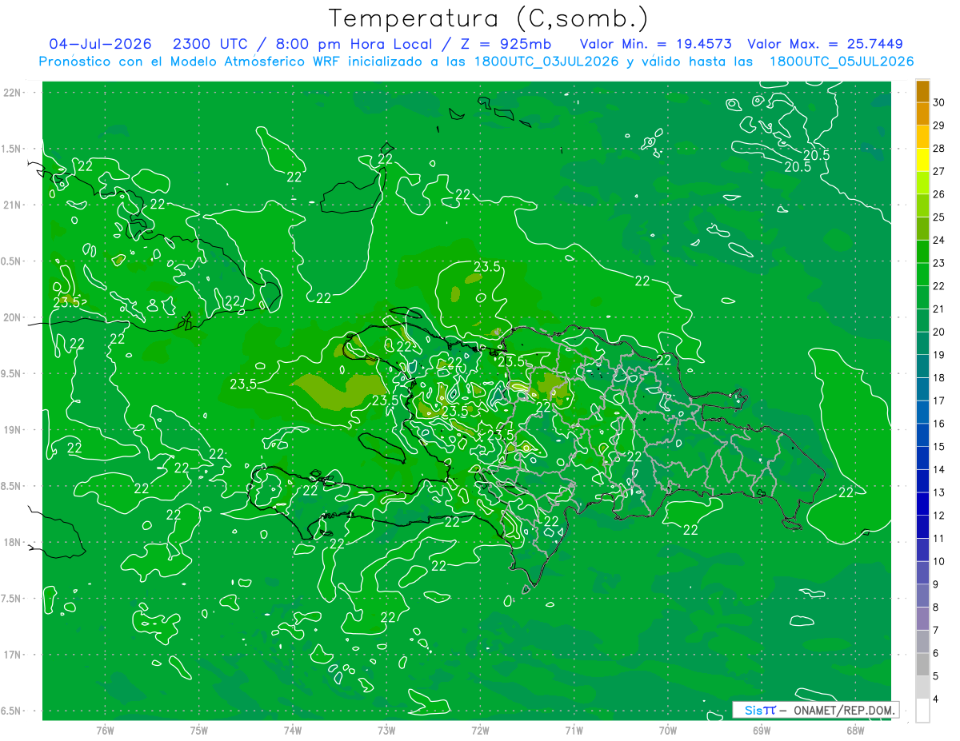The height and width of the screenshot is (741, 960).
Task: Select the date text '04-Jul-2026'
Action: point(100,44)
